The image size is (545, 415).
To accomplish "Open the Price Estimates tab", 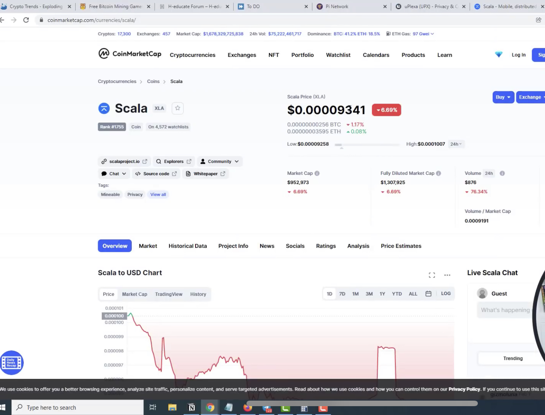I will pyautogui.click(x=401, y=246).
